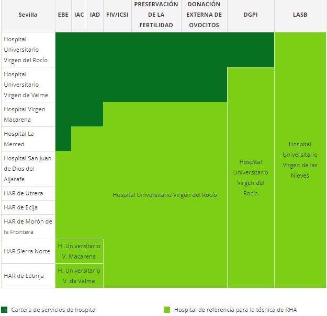The image size is (327, 316).
Task: Click H. Universitario V. Macarena cell
Action: click(79, 251)
